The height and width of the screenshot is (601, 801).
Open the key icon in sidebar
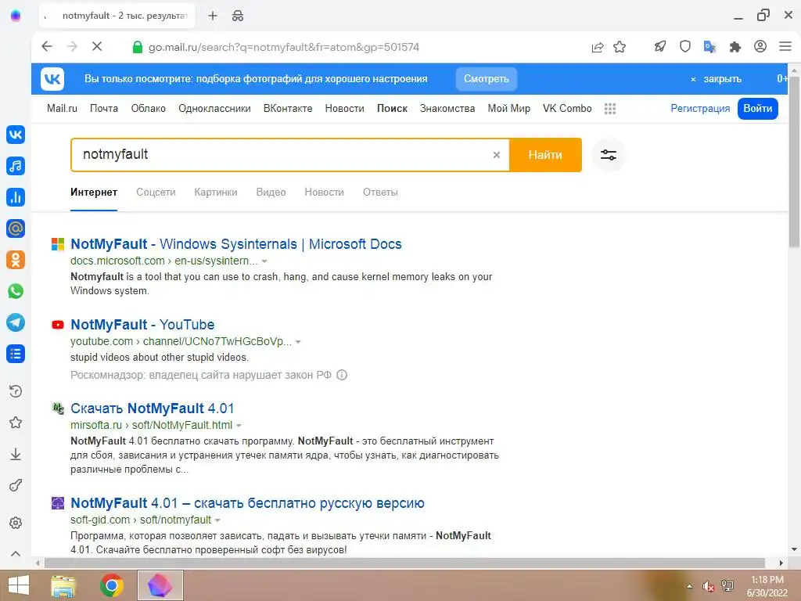(16, 485)
